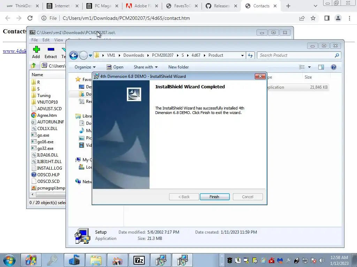Screen dimensions: 357x267
Task: Click the disabled Back button in wizard
Action: pyautogui.click(x=184, y=197)
